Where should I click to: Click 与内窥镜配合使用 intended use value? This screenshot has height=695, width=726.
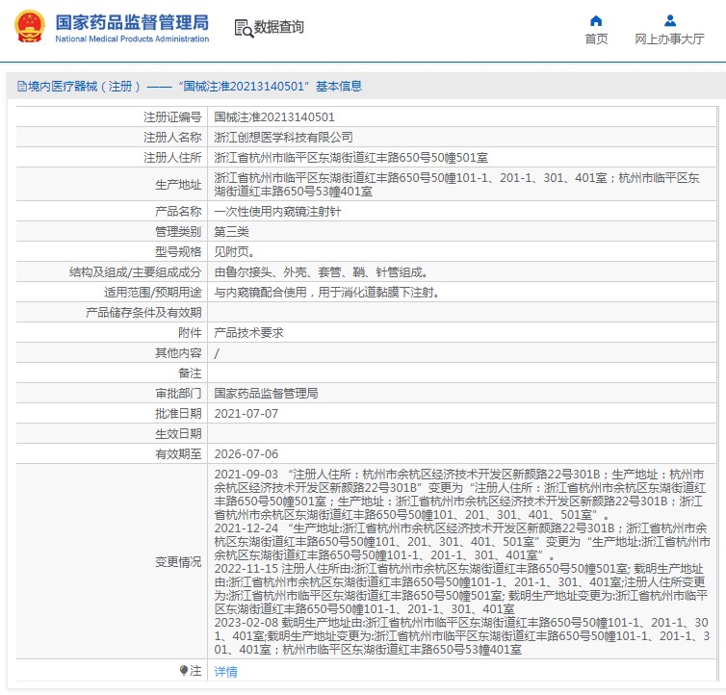pyautogui.click(x=326, y=293)
